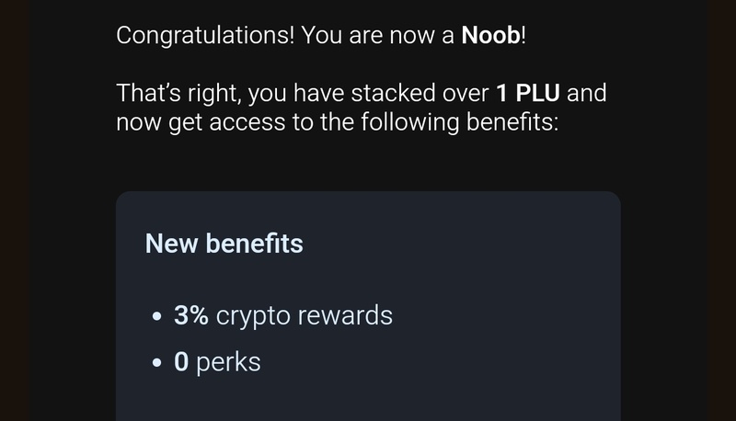Click the word "crypto" in the benefits list
This screenshot has height=421, width=736.
click(x=250, y=315)
